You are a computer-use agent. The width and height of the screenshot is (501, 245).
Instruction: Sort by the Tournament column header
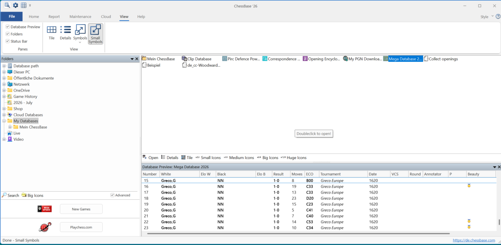pyautogui.click(x=343, y=174)
